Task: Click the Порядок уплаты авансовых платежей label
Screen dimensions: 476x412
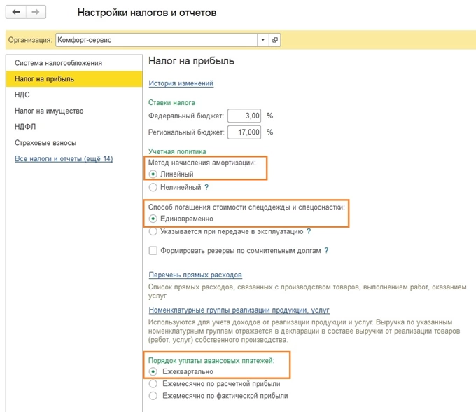Action: coord(211,361)
